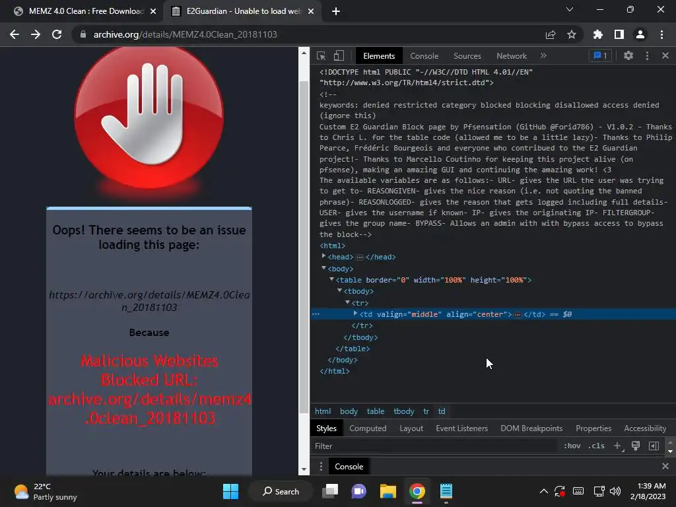
Task: Go forward using the browser forward arrow
Action: point(36,34)
